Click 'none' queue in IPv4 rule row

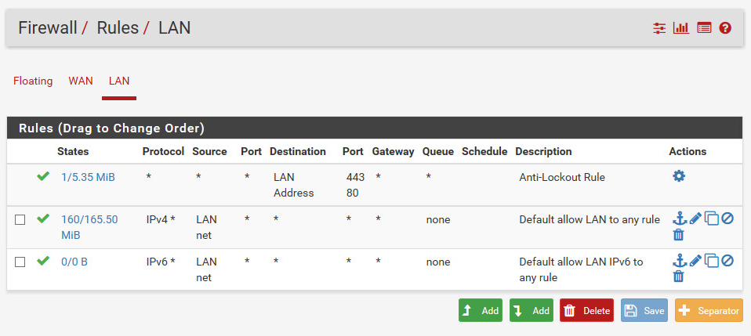[438, 219]
